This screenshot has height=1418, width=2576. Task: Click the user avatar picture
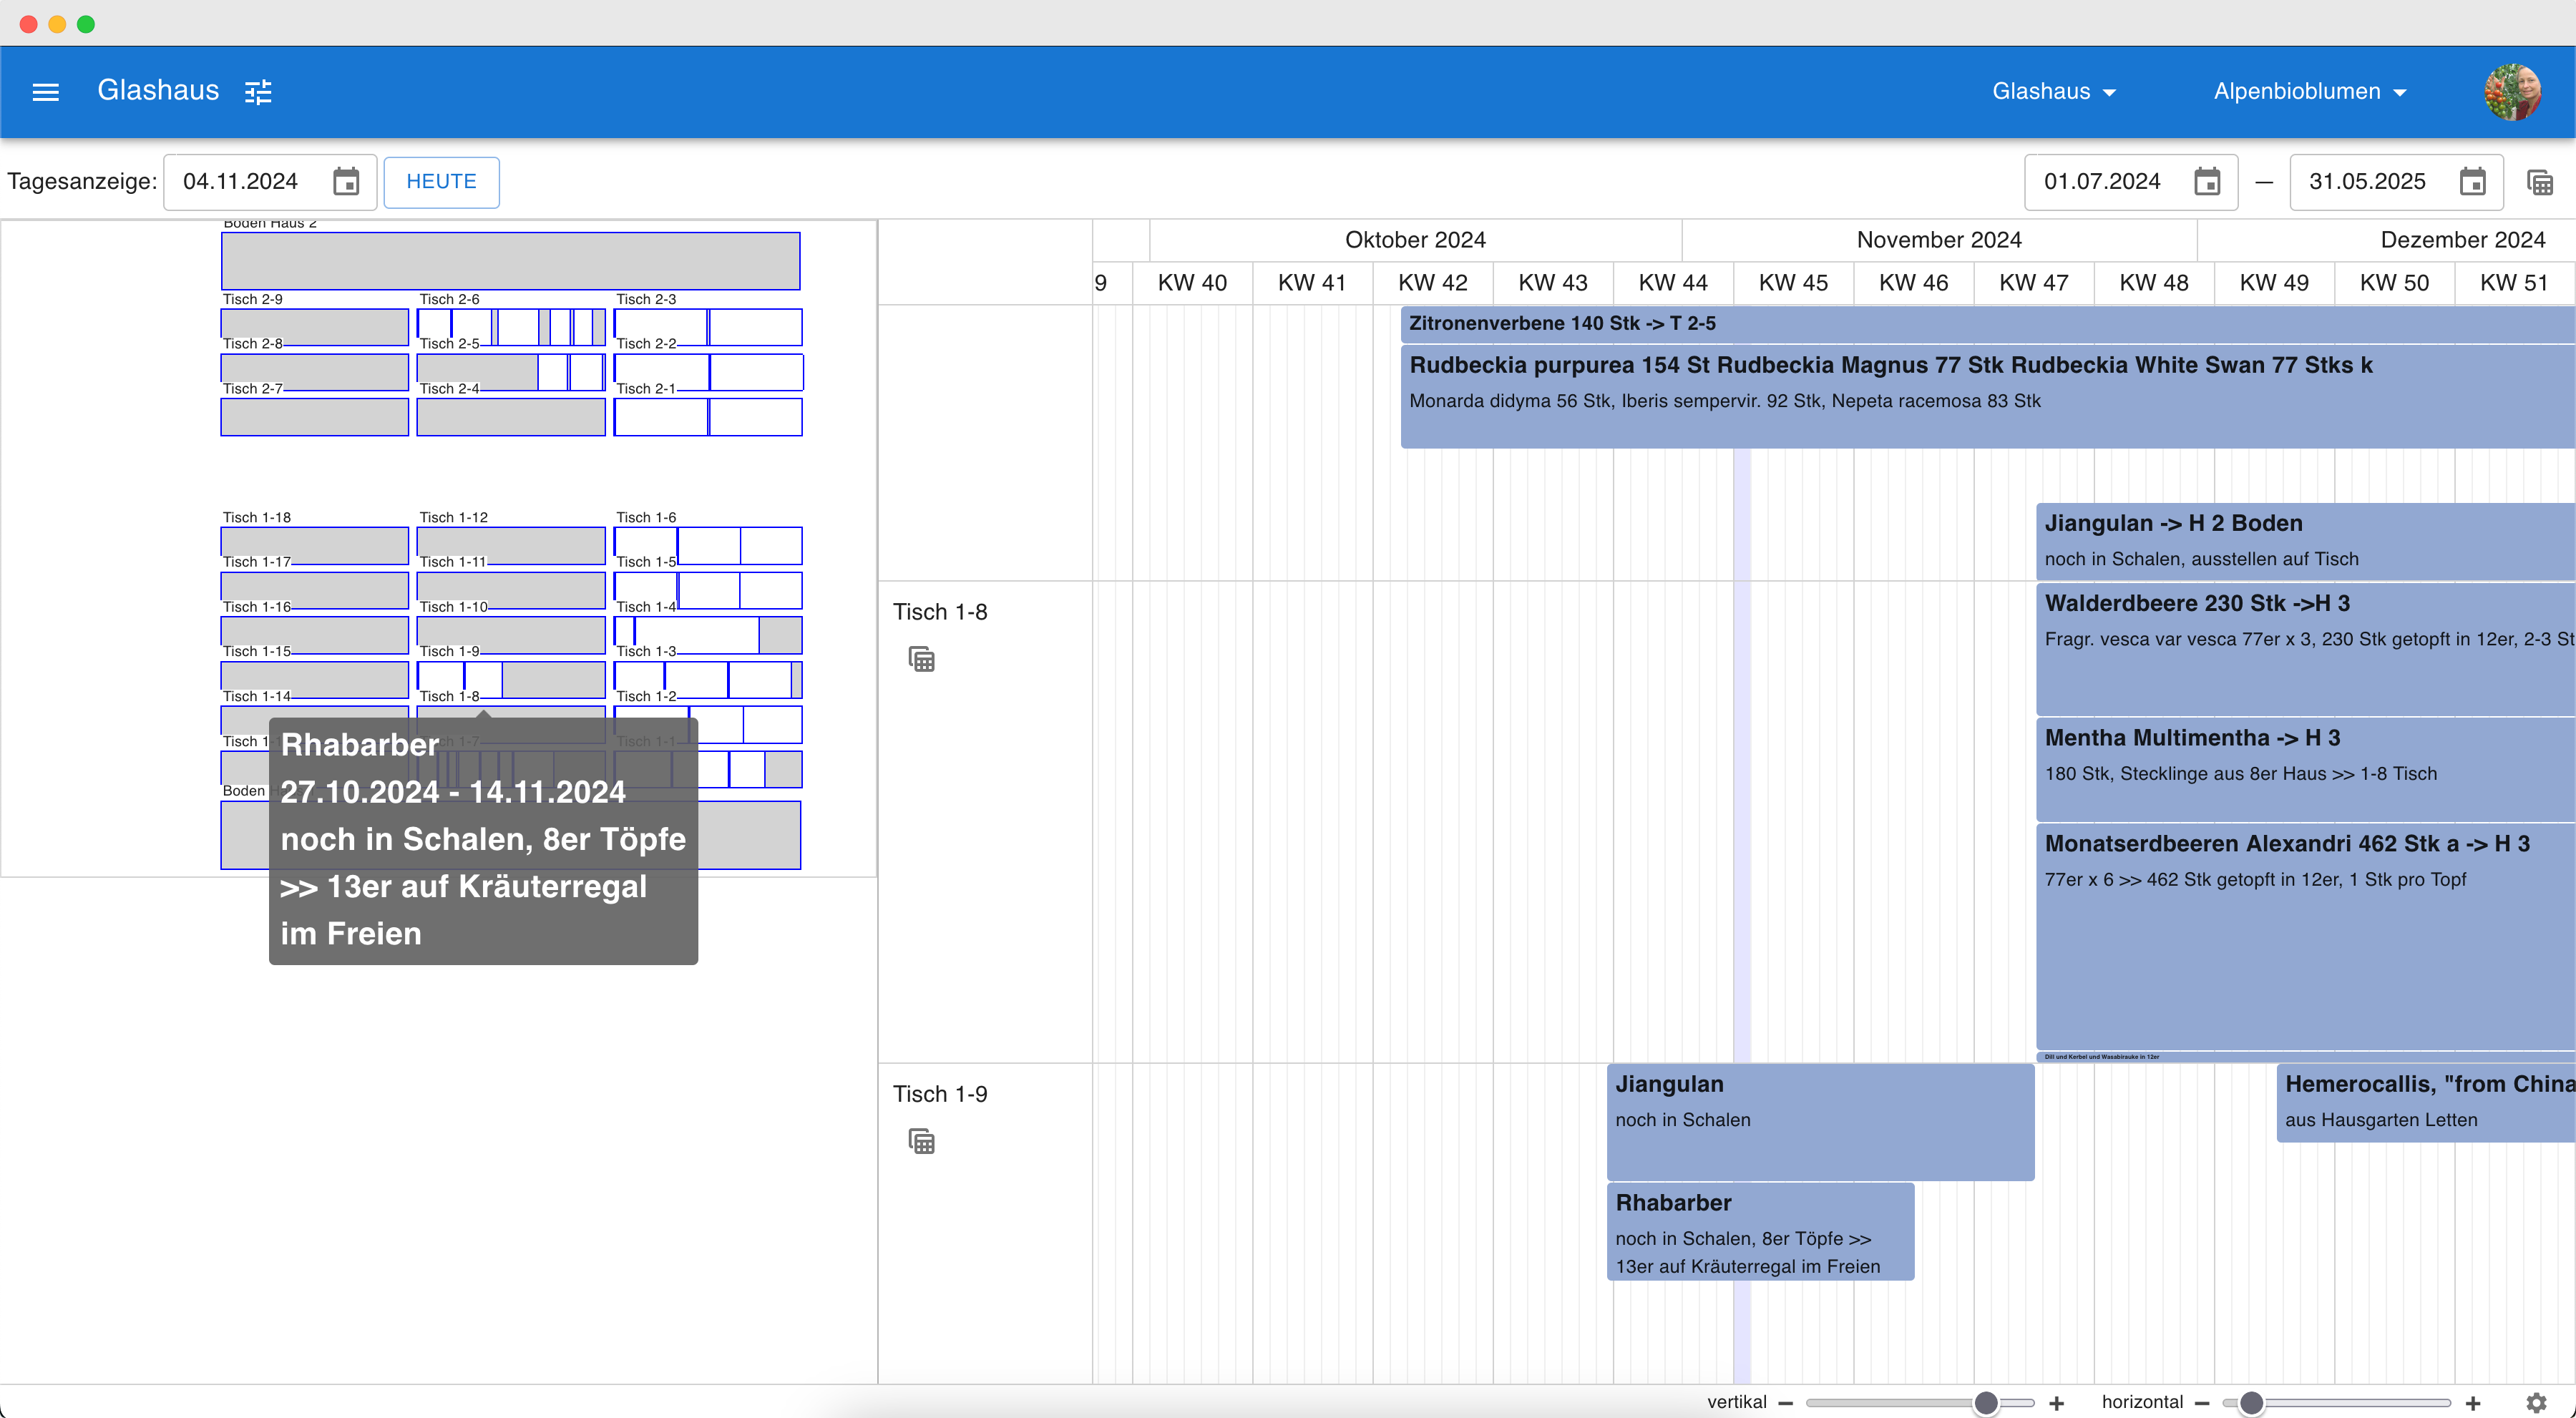(x=2512, y=92)
